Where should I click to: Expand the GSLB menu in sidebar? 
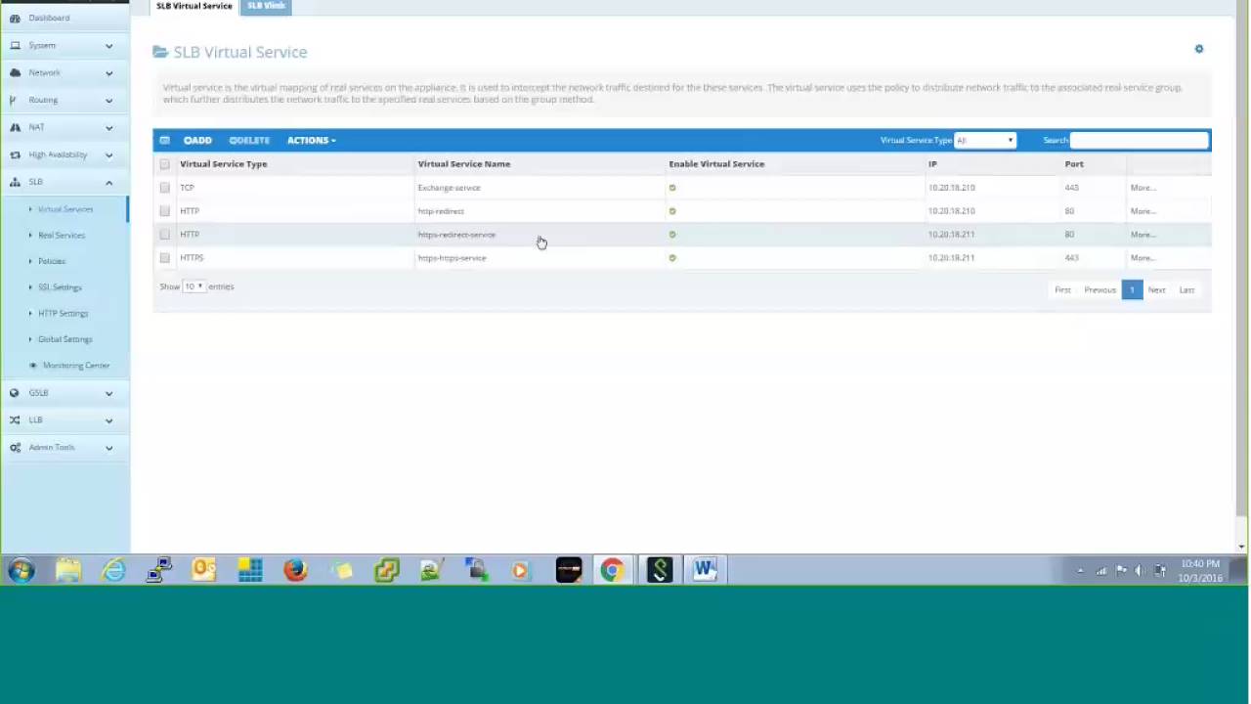coord(65,392)
